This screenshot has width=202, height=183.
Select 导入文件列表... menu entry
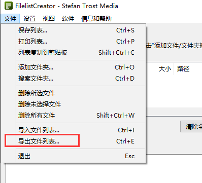tap(76, 130)
